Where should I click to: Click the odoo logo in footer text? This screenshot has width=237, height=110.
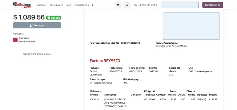[x=48, y=54]
